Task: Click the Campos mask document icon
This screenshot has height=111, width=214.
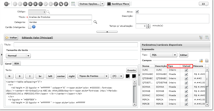Action: point(207,61)
